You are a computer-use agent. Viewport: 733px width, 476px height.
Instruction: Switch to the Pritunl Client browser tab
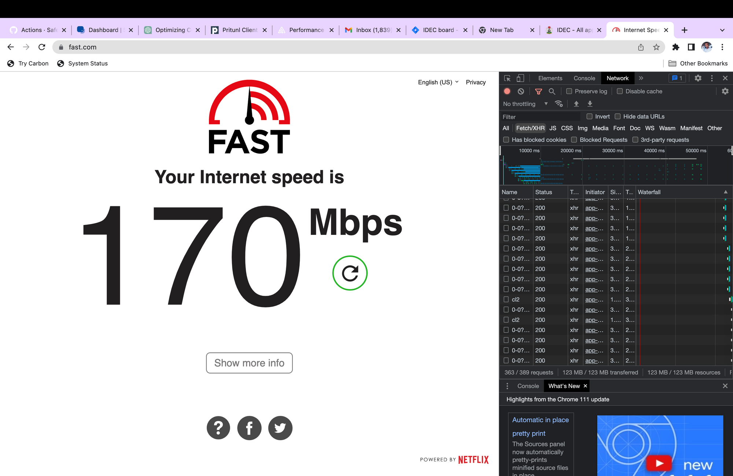(x=239, y=30)
